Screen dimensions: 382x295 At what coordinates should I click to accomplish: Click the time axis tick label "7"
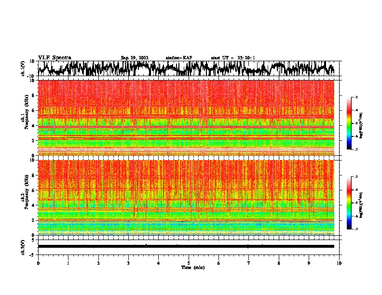coord(249,263)
